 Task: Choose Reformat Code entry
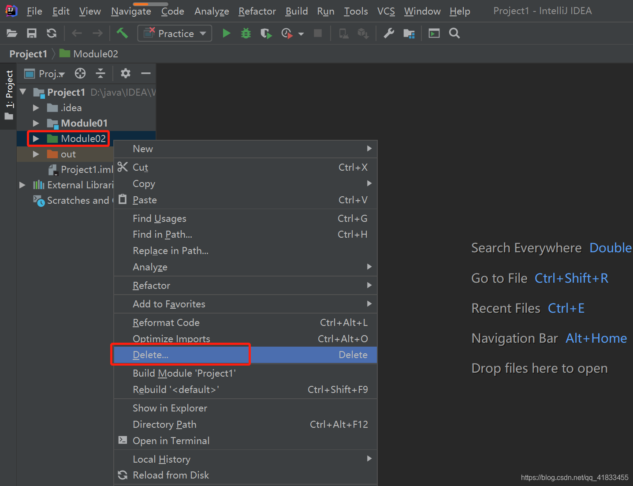coord(246,322)
